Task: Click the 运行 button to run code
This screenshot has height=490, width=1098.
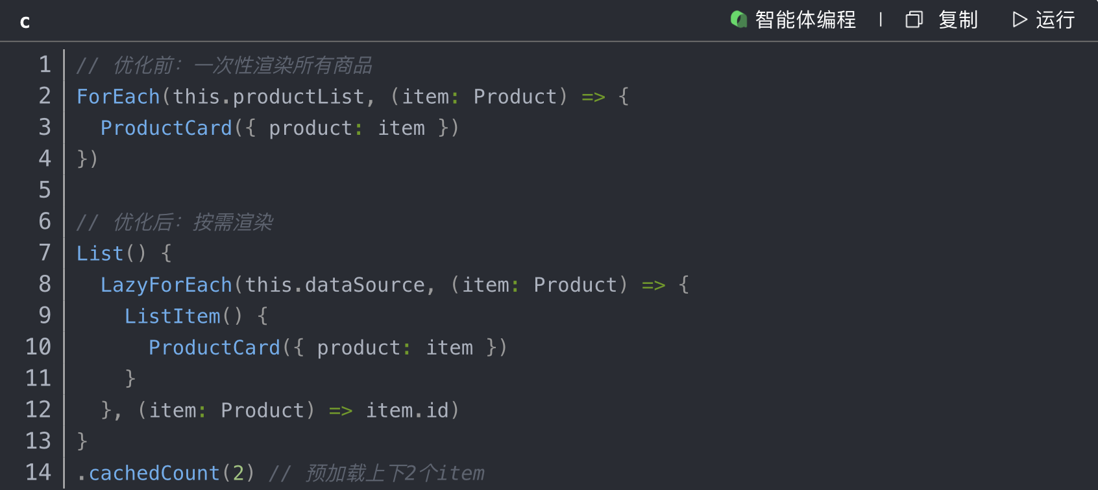Action: pyautogui.click(x=1055, y=20)
